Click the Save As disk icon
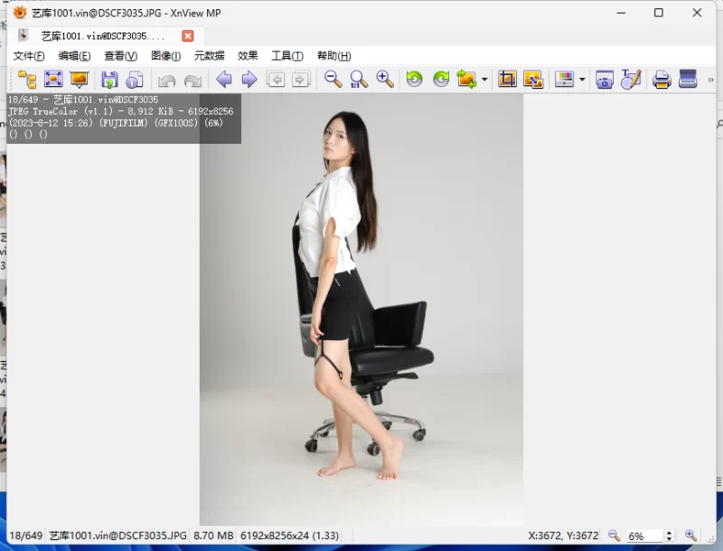This screenshot has height=551, width=723. pyautogui.click(x=109, y=80)
